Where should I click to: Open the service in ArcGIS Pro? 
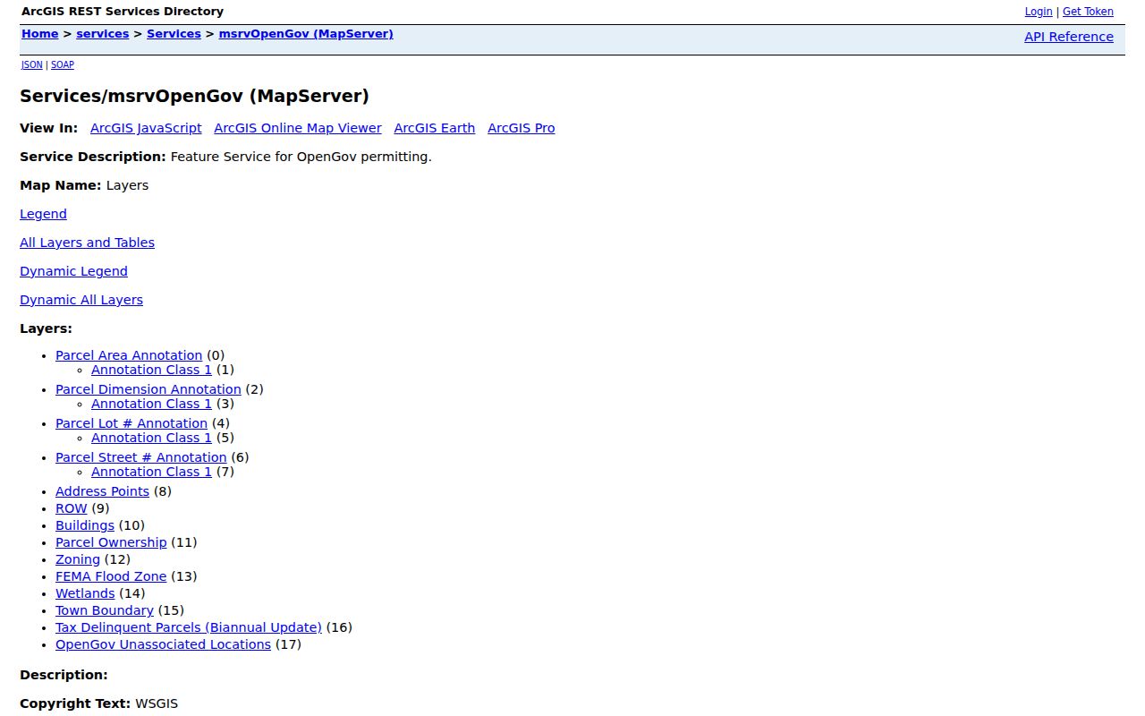tap(522, 128)
